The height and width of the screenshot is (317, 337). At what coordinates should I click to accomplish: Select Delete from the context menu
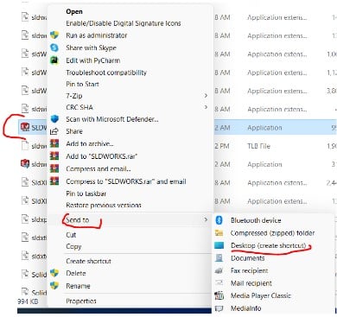tap(76, 273)
